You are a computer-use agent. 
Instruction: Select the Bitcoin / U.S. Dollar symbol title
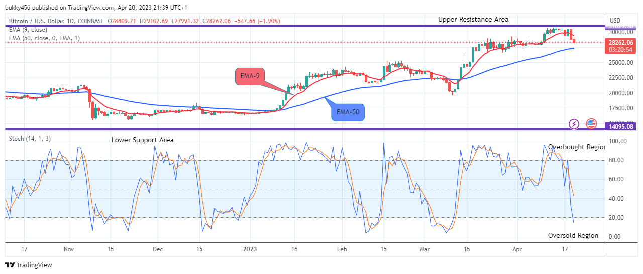click(x=56, y=21)
